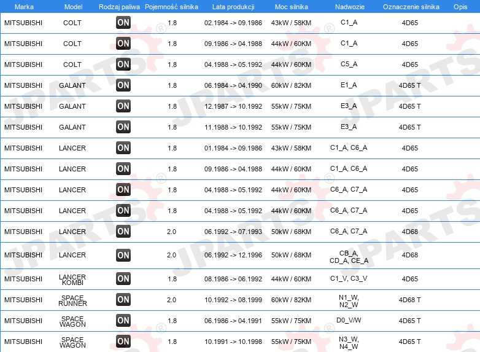
Task: Click the Pojemność silnika column header
Action: [x=171, y=7]
